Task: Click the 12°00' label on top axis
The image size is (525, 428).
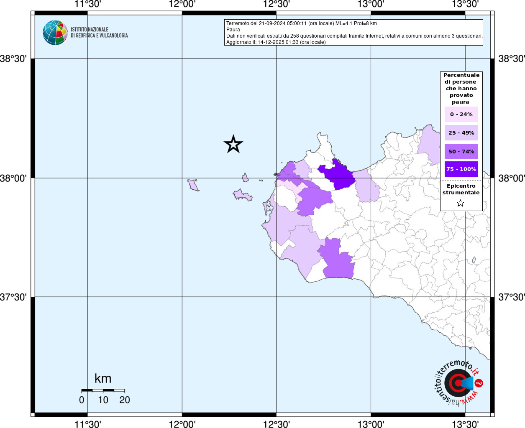Action: [182, 5]
